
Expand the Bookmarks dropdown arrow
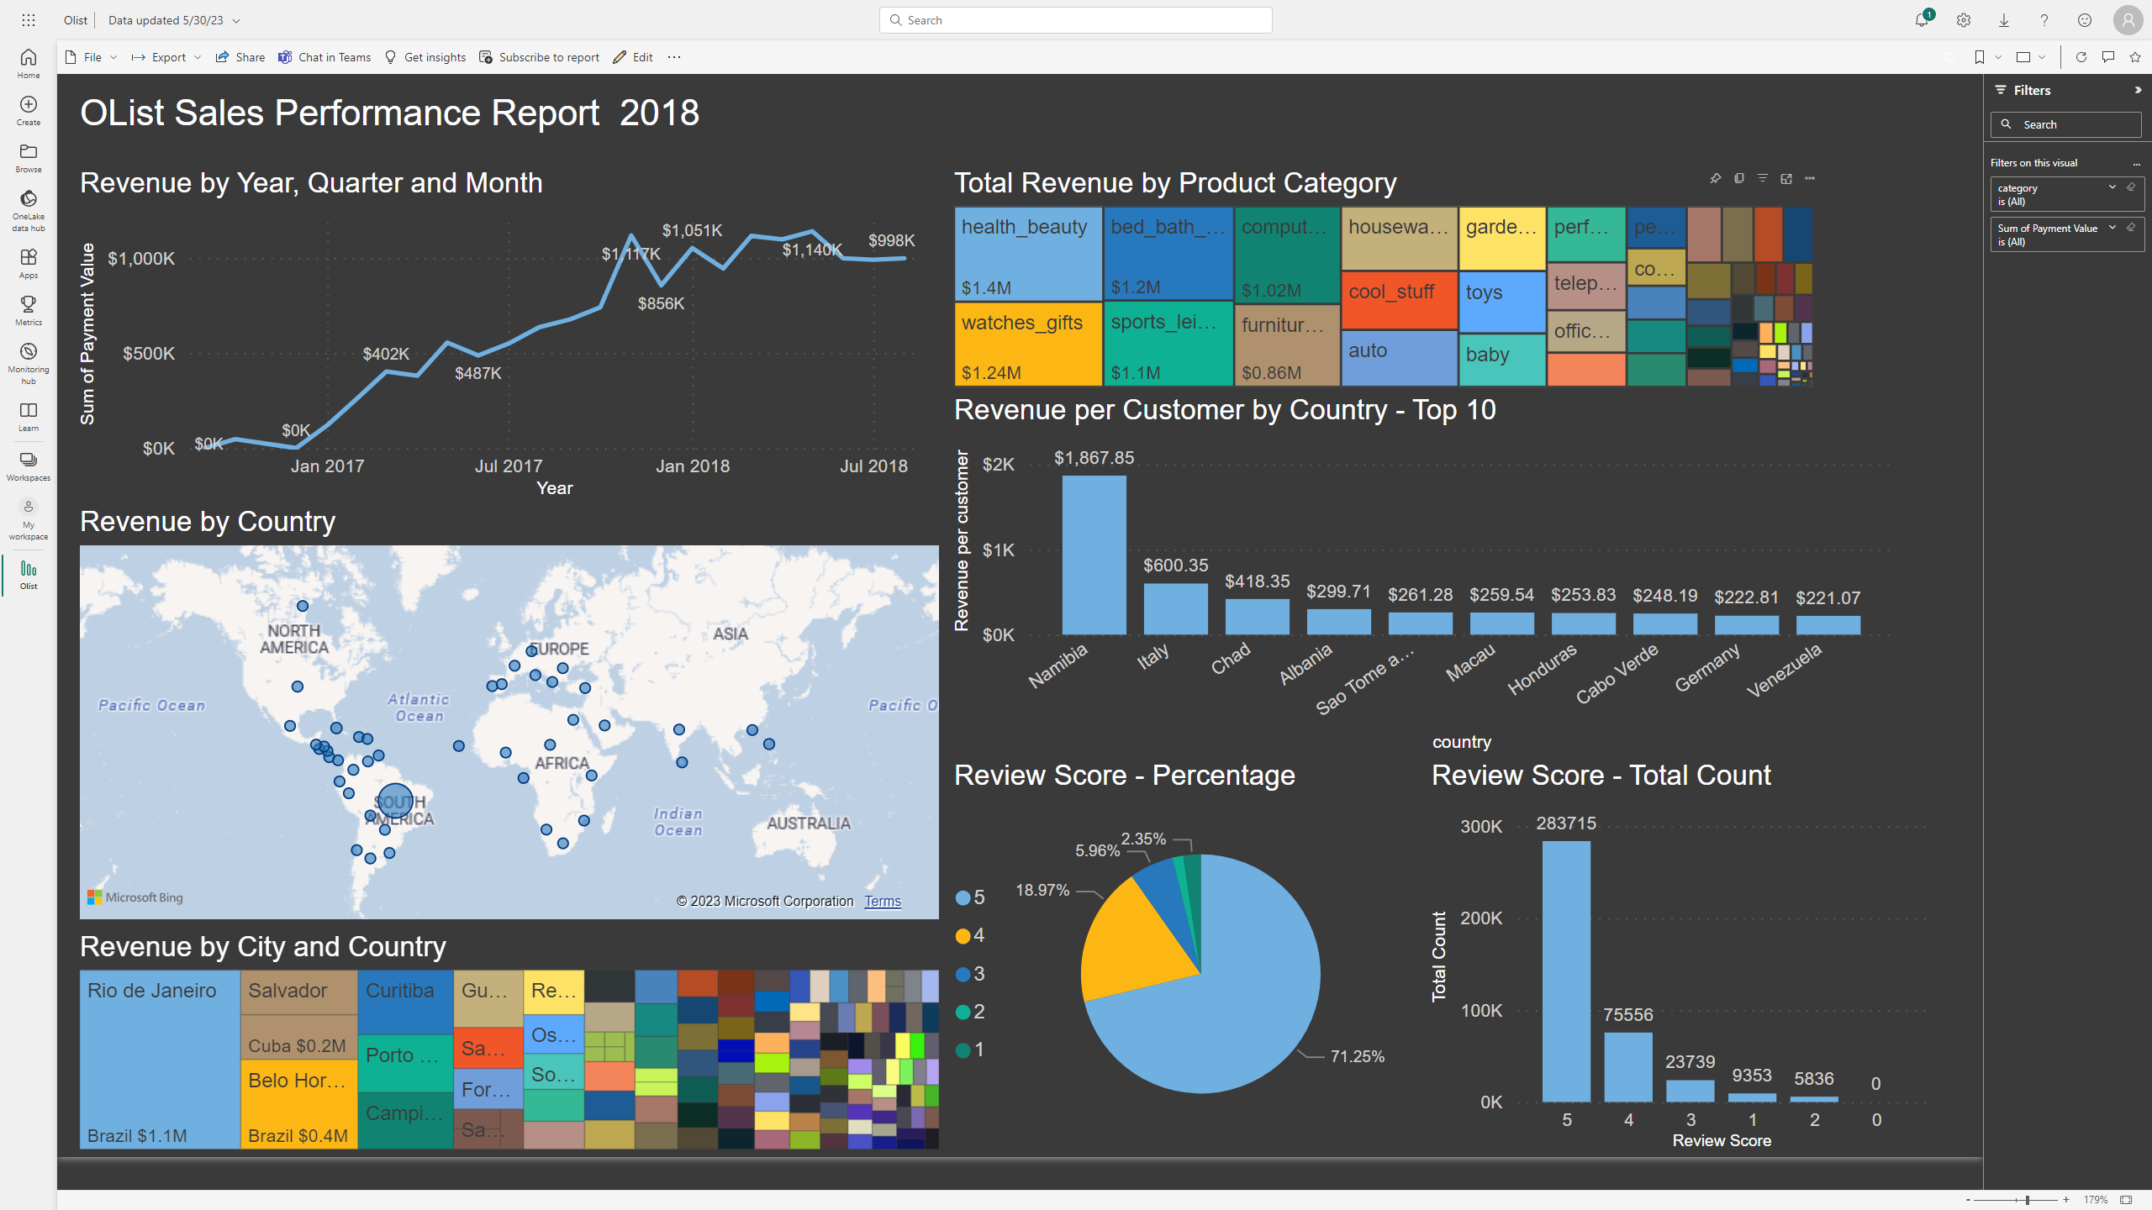coord(1998,57)
